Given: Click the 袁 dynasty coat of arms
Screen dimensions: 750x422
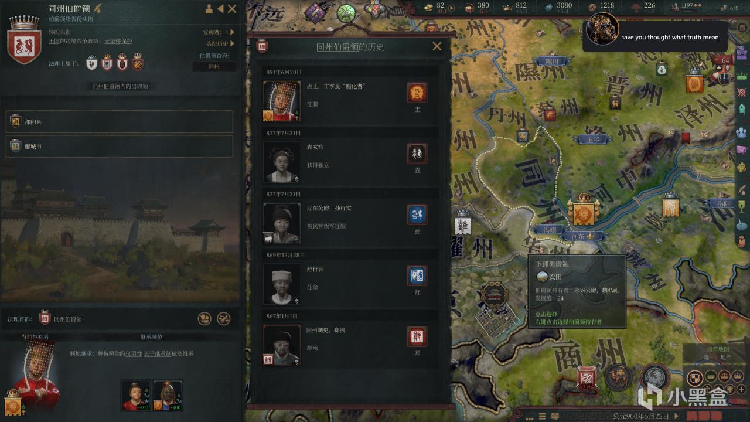Looking at the screenshot, I should click(417, 154).
